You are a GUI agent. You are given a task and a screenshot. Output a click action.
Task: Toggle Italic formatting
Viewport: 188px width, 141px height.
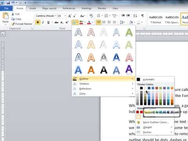click(43, 22)
